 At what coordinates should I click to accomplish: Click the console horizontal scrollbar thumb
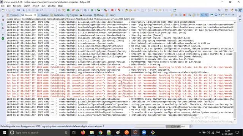[49, 122]
